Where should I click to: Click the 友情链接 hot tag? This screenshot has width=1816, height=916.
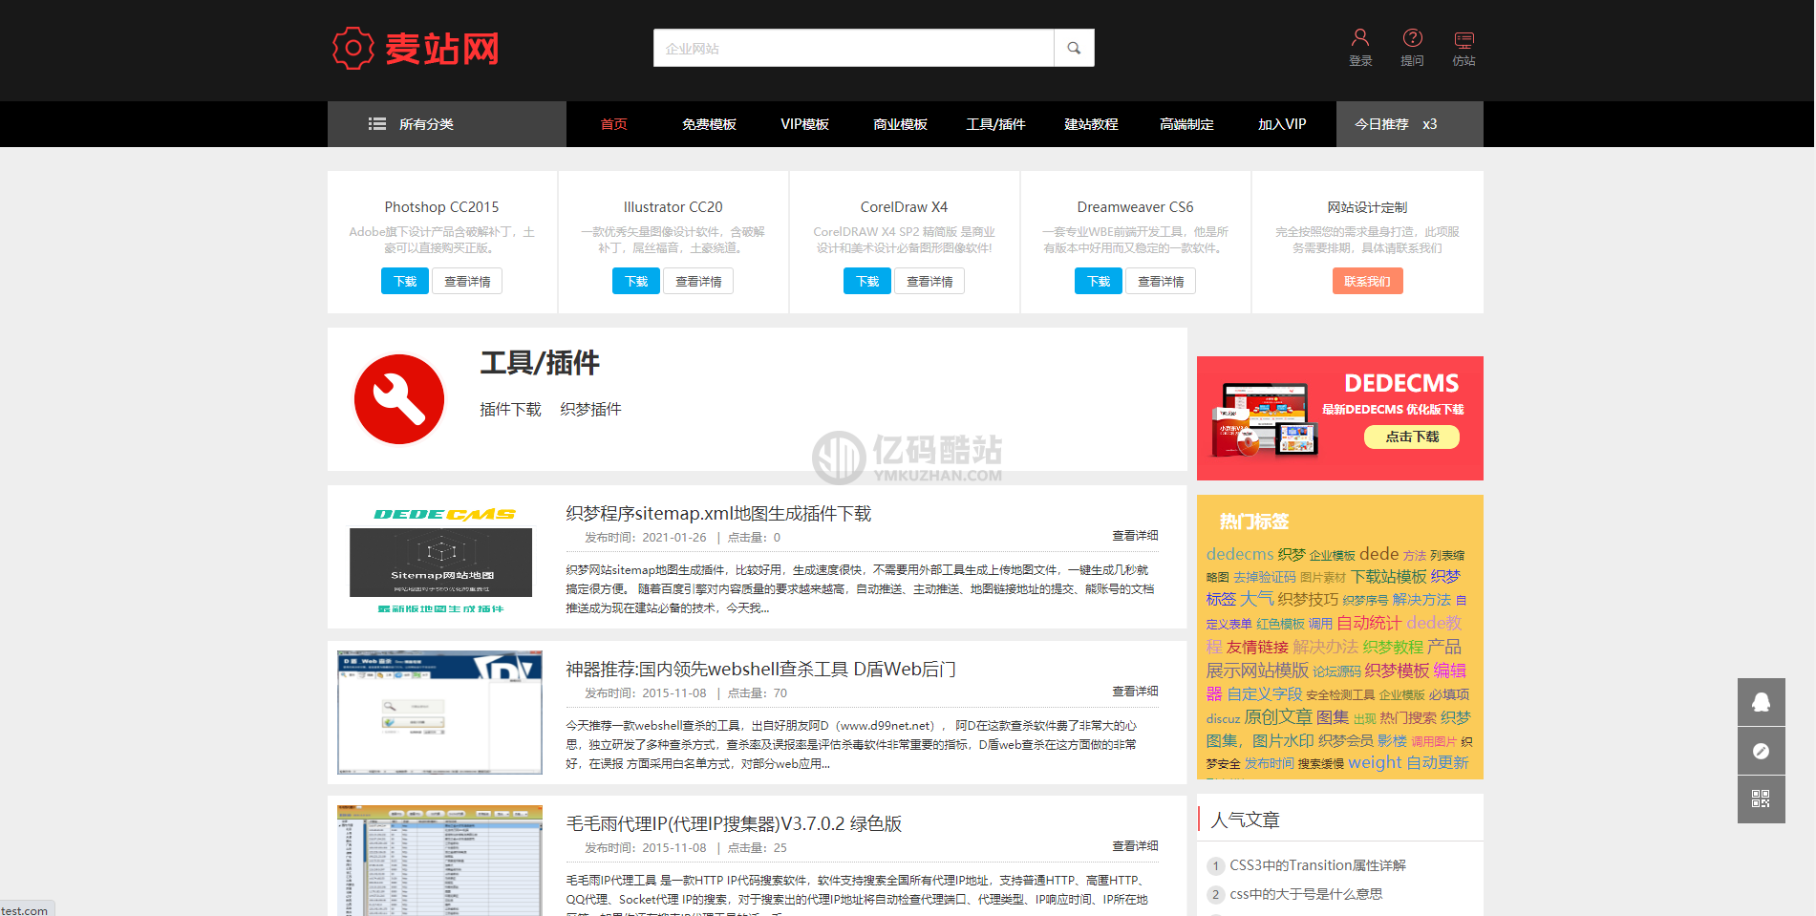(x=1257, y=647)
